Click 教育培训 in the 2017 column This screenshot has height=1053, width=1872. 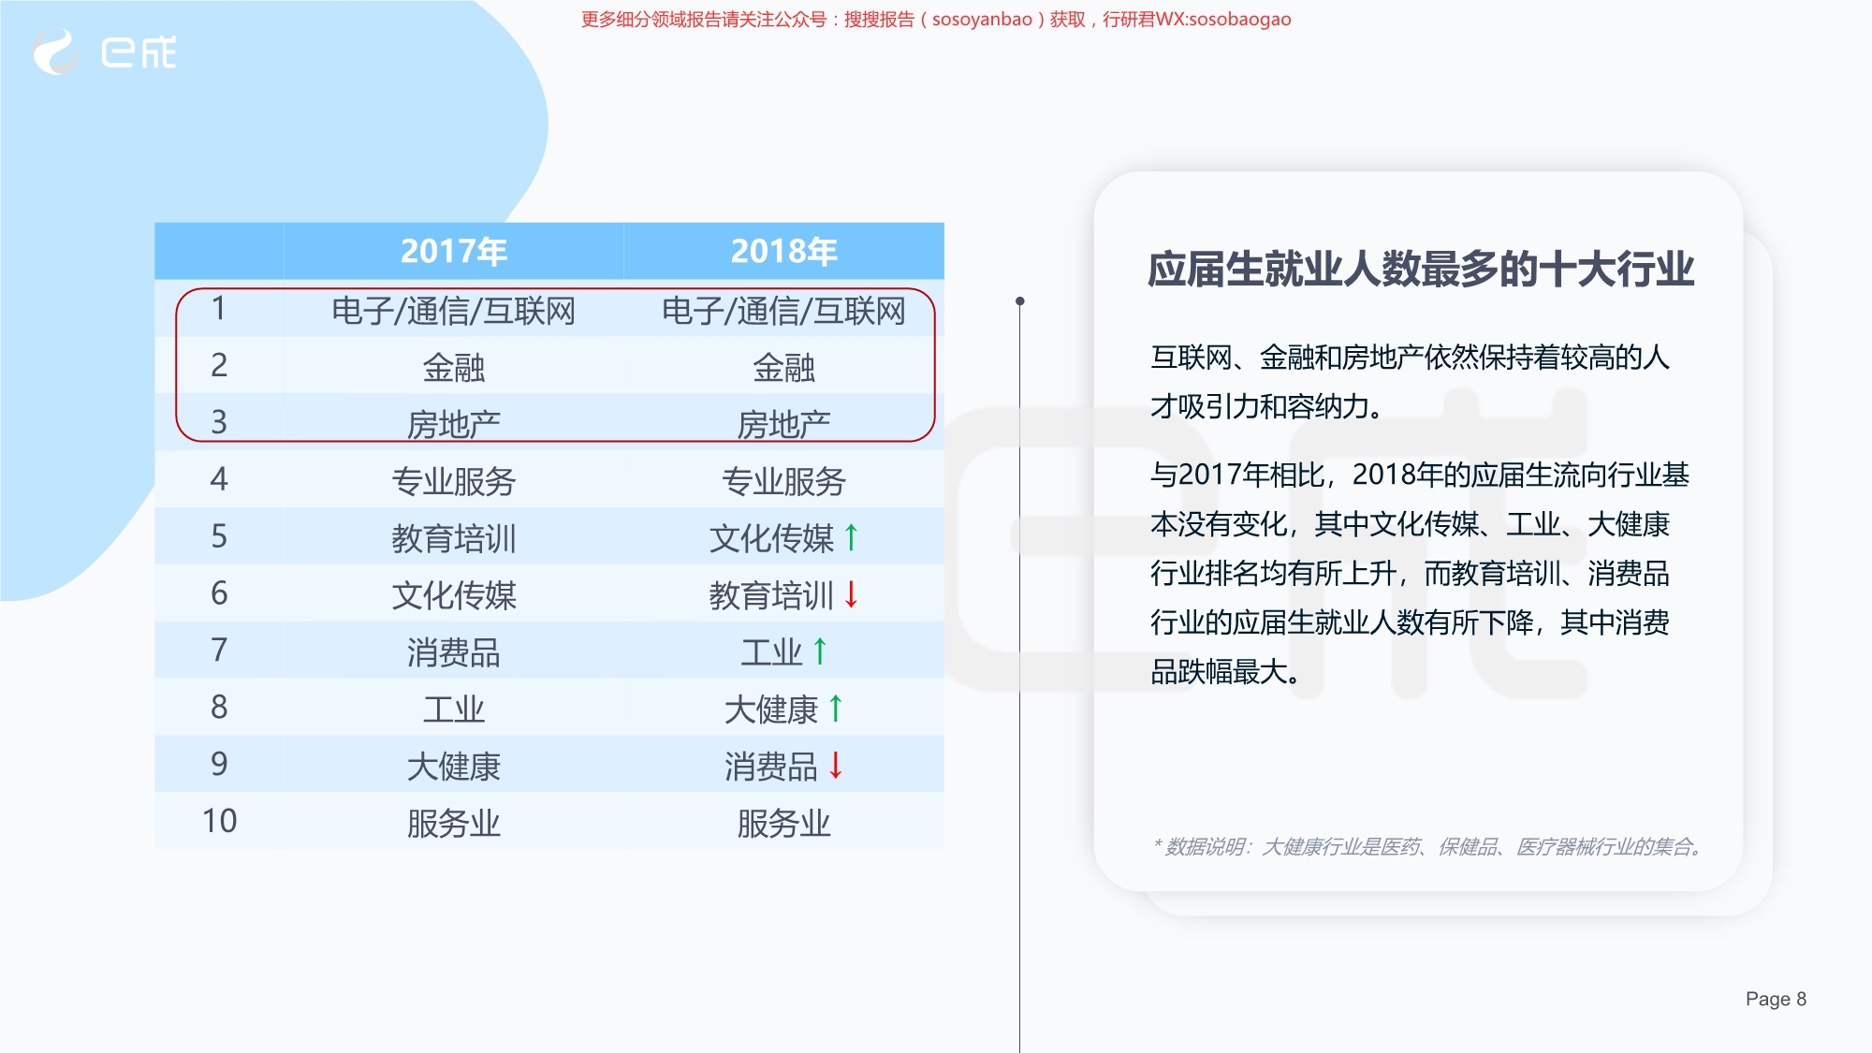tap(454, 539)
